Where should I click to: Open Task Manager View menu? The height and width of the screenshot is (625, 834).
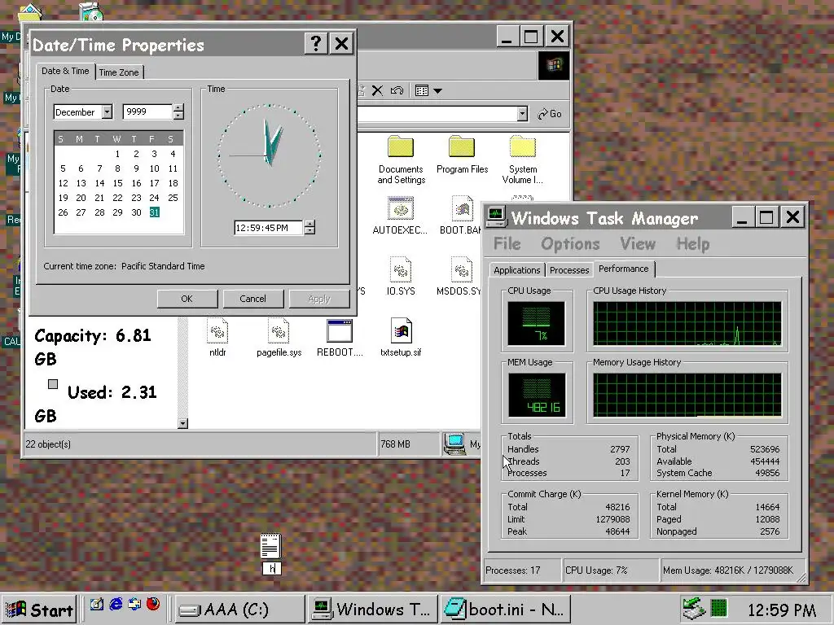click(638, 244)
